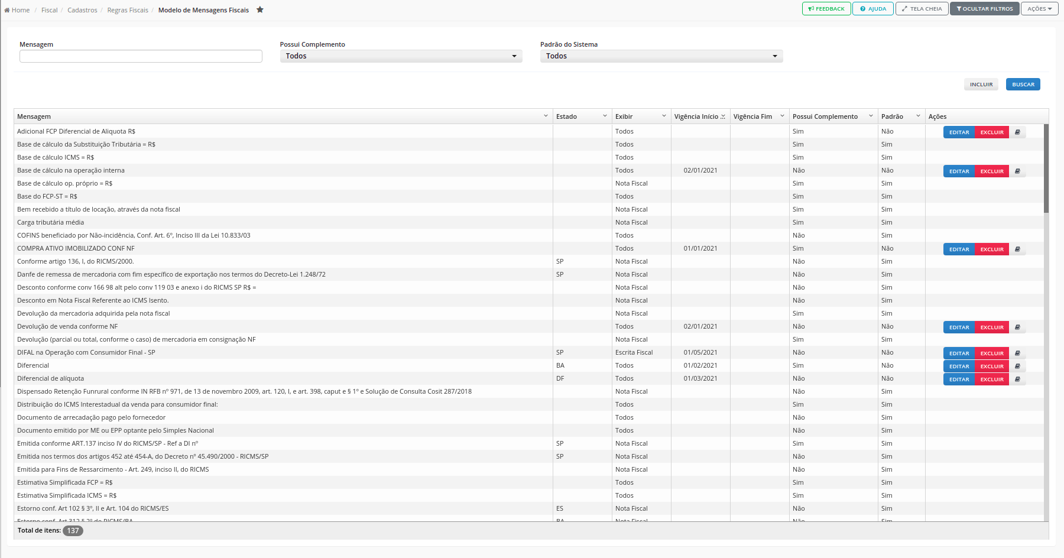This screenshot has height=558, width=1064.
Task: Open the Estado column header menu chevron
Action: click(605, 116)
